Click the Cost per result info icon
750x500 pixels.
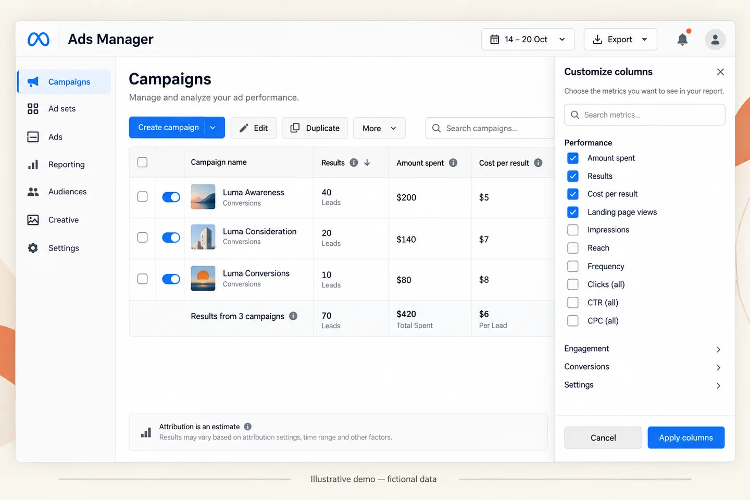point(538,162)
